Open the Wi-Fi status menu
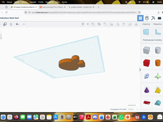Viewport: 163px width, 122px height. (x=140, y=2)
